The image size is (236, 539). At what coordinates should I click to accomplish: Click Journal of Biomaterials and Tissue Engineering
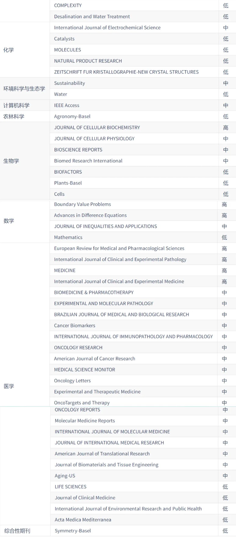click(x=106, y=465)
